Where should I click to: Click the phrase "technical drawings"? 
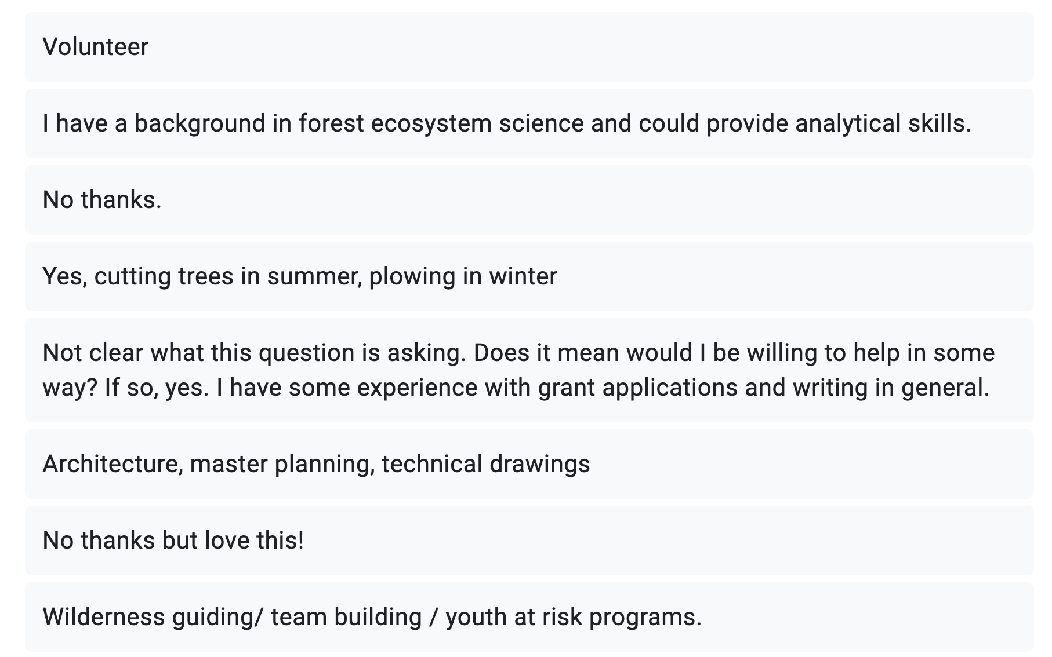[485, 464]
